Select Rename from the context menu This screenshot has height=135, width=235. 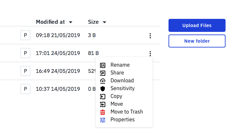[120, 65]
